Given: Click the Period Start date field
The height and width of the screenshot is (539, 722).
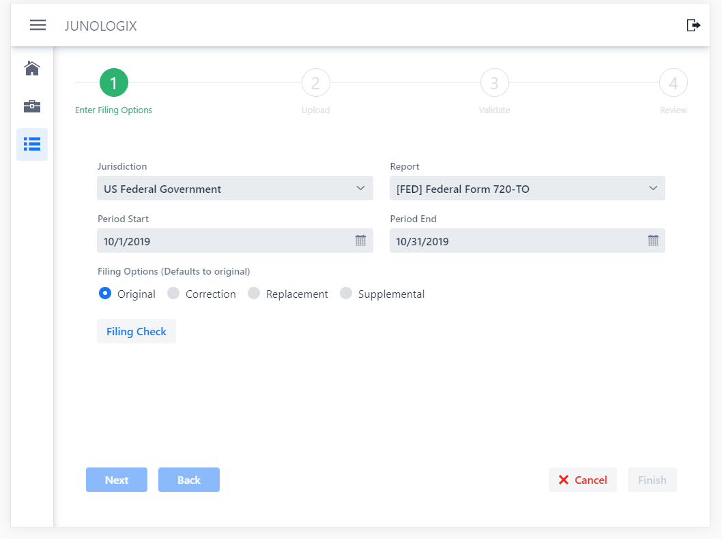Looking at the screenshot, I should click(x=225, y=241).
